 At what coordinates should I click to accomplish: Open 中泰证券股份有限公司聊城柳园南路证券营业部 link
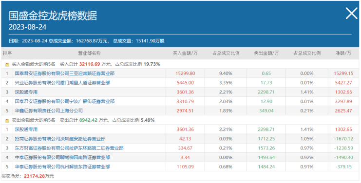tap(62, 158)
